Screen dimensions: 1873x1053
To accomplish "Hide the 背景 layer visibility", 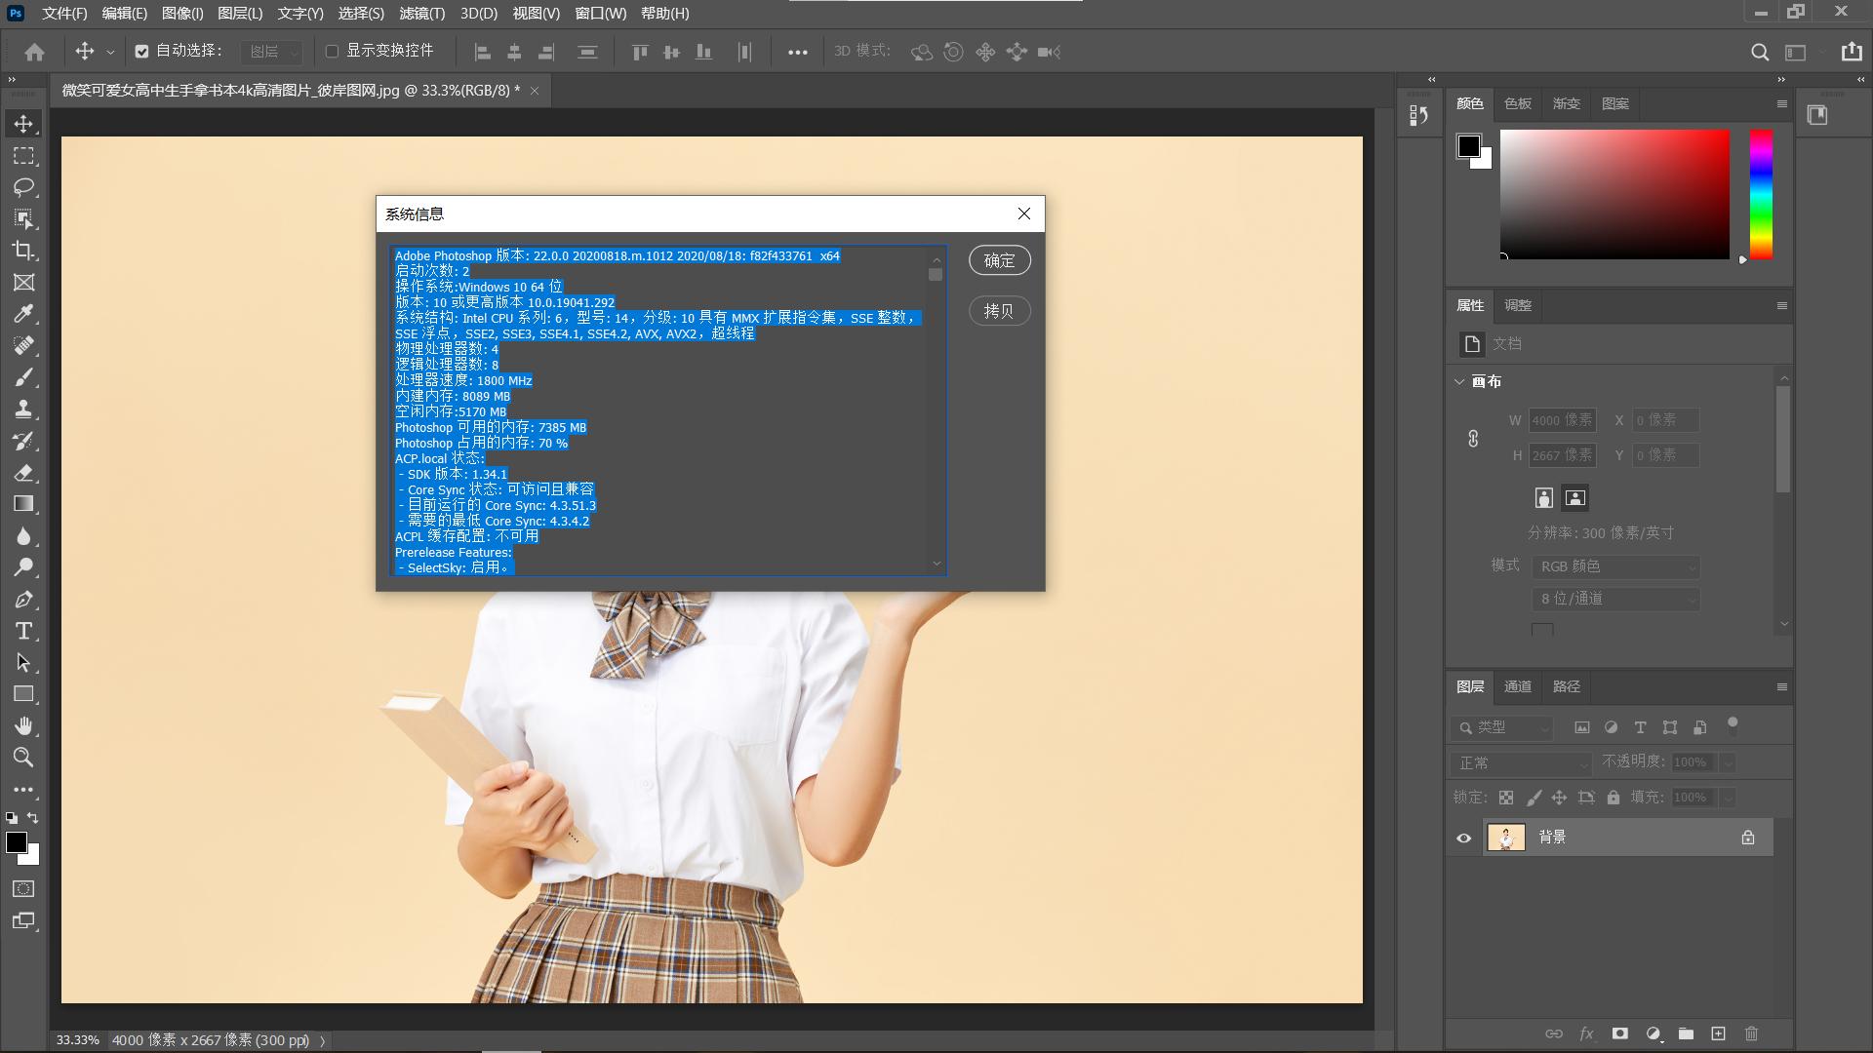I will click(1463, 837).
